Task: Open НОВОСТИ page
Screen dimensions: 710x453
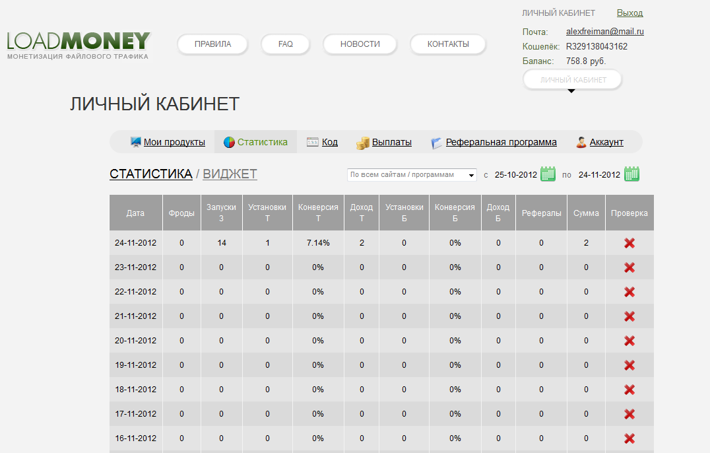Action: pyautogui.click(x=360, y=44)
